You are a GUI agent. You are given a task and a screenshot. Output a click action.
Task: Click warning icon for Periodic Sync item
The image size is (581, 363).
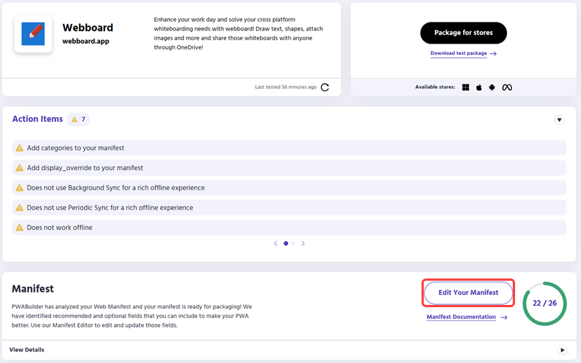20,207
